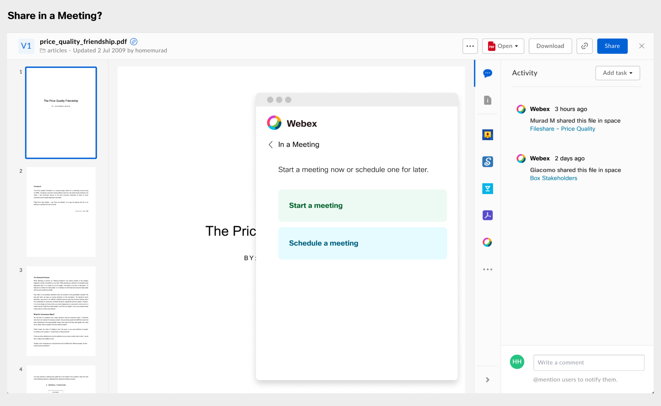The height and width of the screenshot is (406, 661).
Task: Schedule a meeting for later
Action: click(362, 243)
